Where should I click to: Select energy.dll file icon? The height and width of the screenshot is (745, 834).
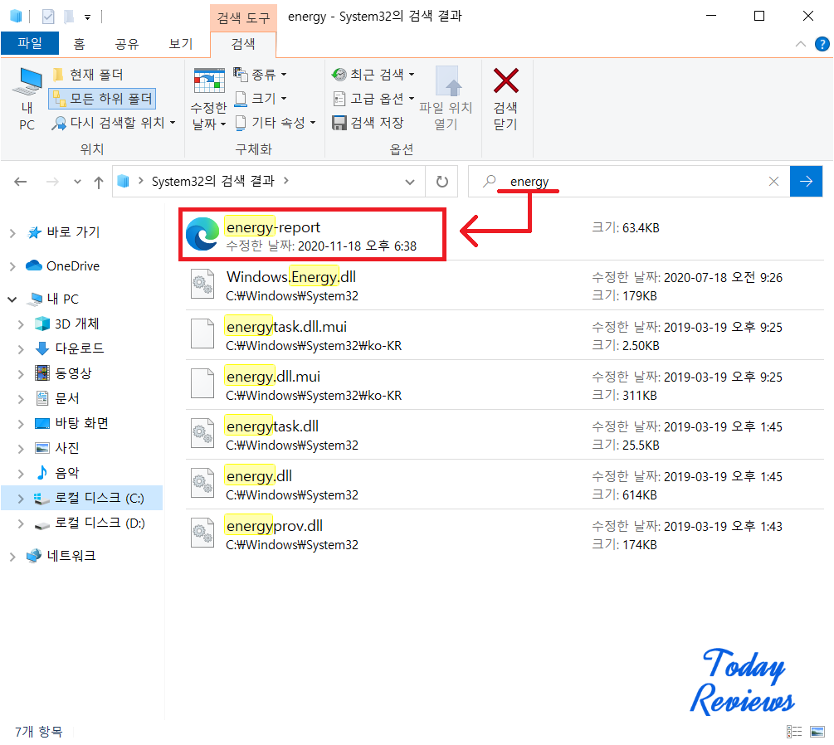[202, 483]
